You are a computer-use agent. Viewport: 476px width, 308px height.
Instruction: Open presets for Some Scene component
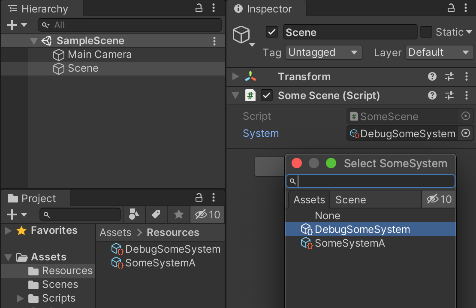pyautogui.click(x=449, y=95)
